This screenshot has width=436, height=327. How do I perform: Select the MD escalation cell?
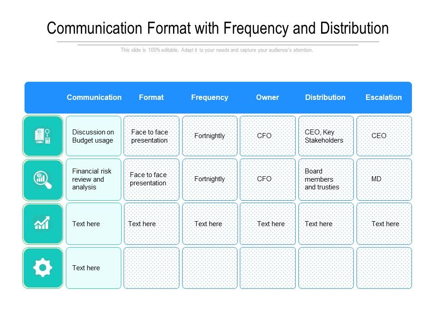[x=384, y=180]
